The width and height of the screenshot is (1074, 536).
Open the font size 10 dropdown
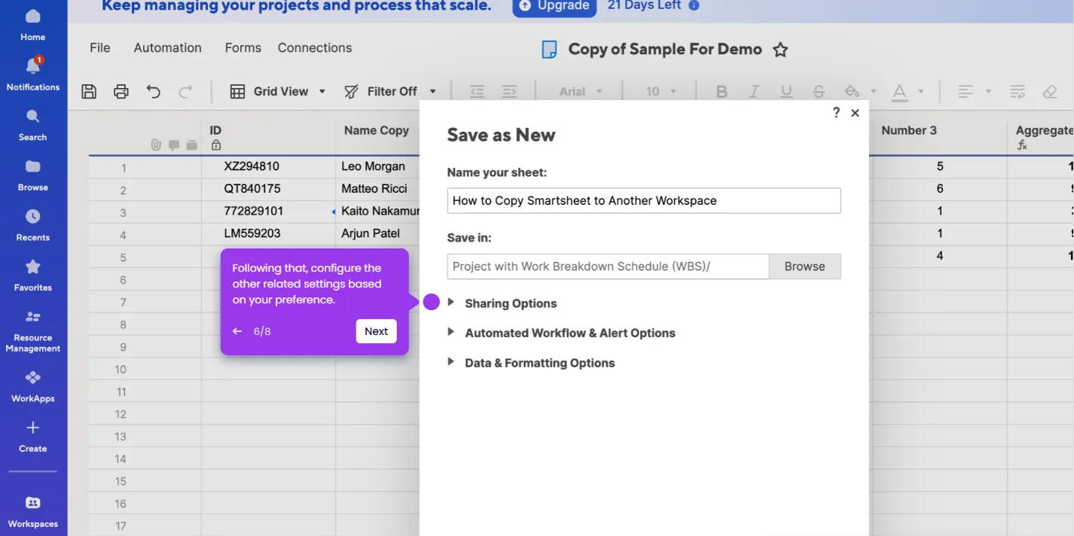661,91
